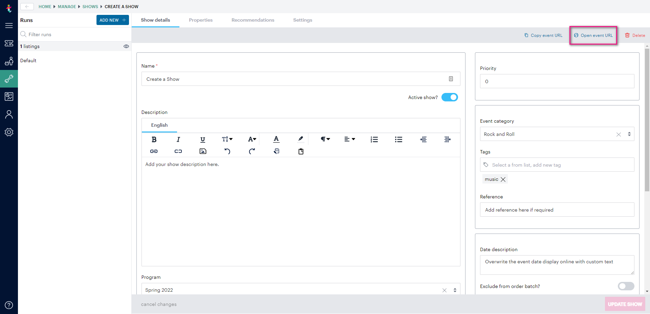The image size is (650, 314).
Task: Remove the music tag
Action: click(503, 179)
